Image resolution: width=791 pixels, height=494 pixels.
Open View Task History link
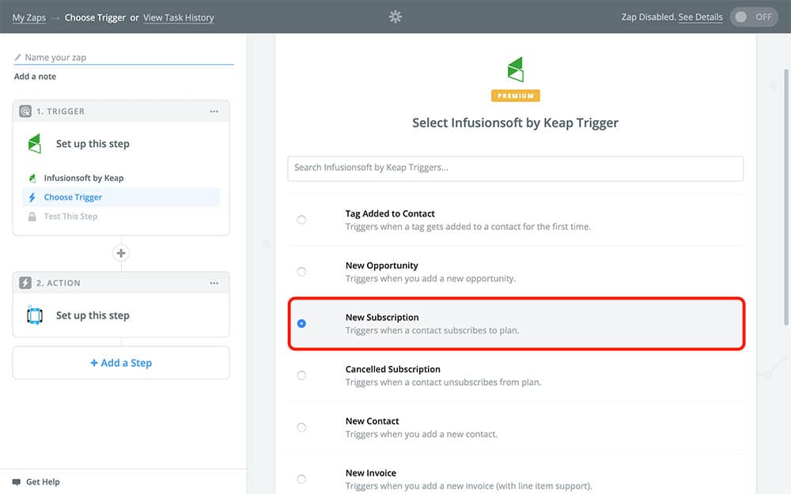click(178, 17)
